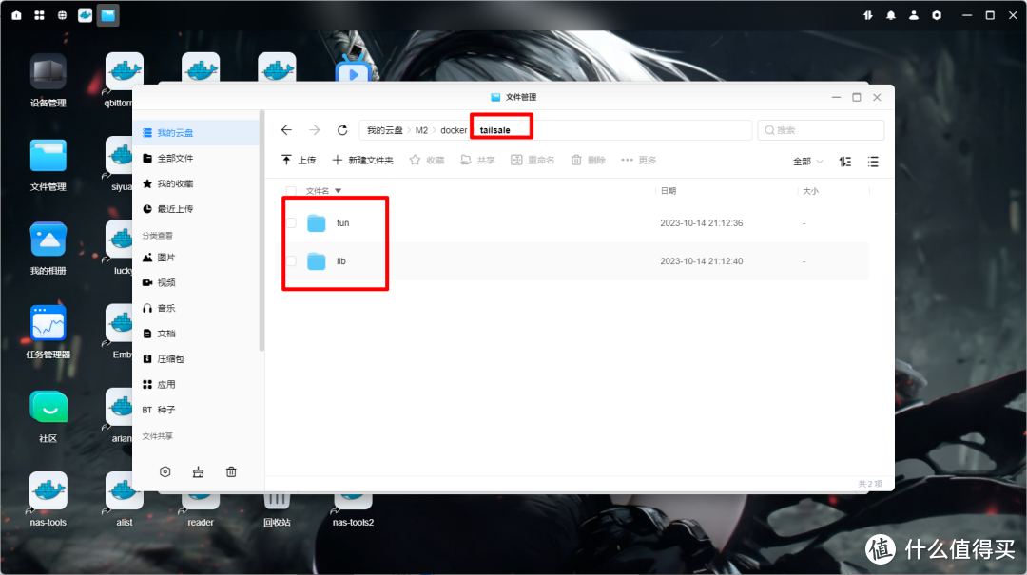Image resolution: width=1027 pixels, height=575 pixels.
Task: Expand the 全部 filter dropdown
Action: click(x=808, y=162)
